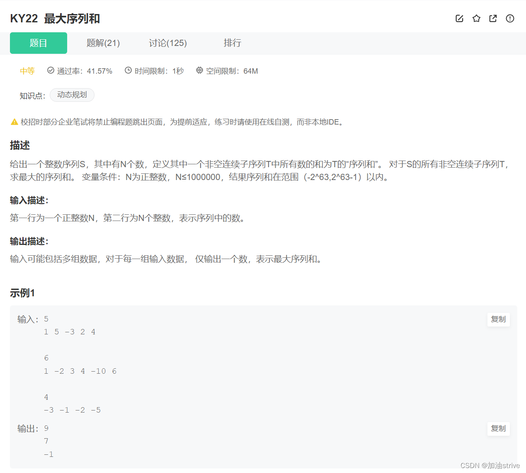526x473 pixels.
Task: Switch to the 题解(21) tab
Action: tap(103, 43)
